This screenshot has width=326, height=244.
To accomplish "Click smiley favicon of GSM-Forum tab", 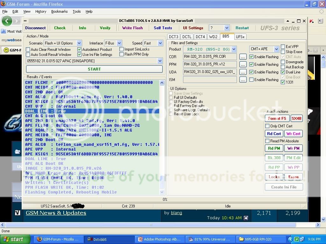I will [6, 50].
